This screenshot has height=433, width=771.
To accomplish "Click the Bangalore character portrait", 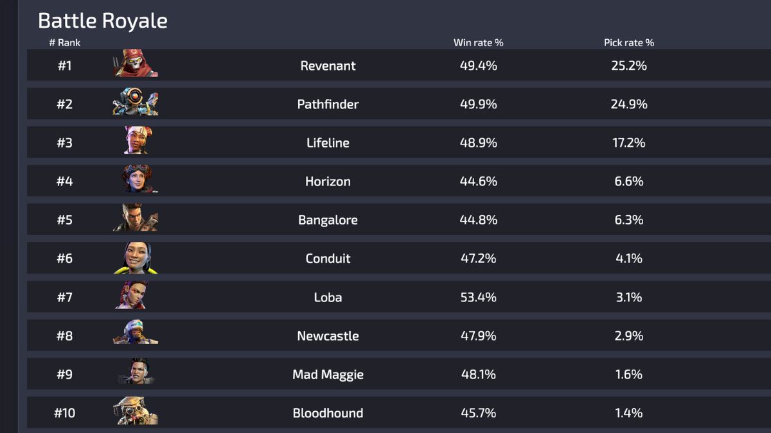I will pyautogui.click(x=135, y=219).
